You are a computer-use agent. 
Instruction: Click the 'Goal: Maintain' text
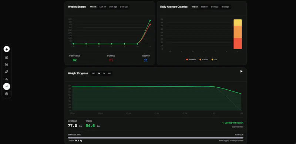(238, 127)
